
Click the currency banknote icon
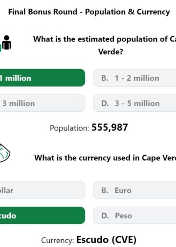5,153
